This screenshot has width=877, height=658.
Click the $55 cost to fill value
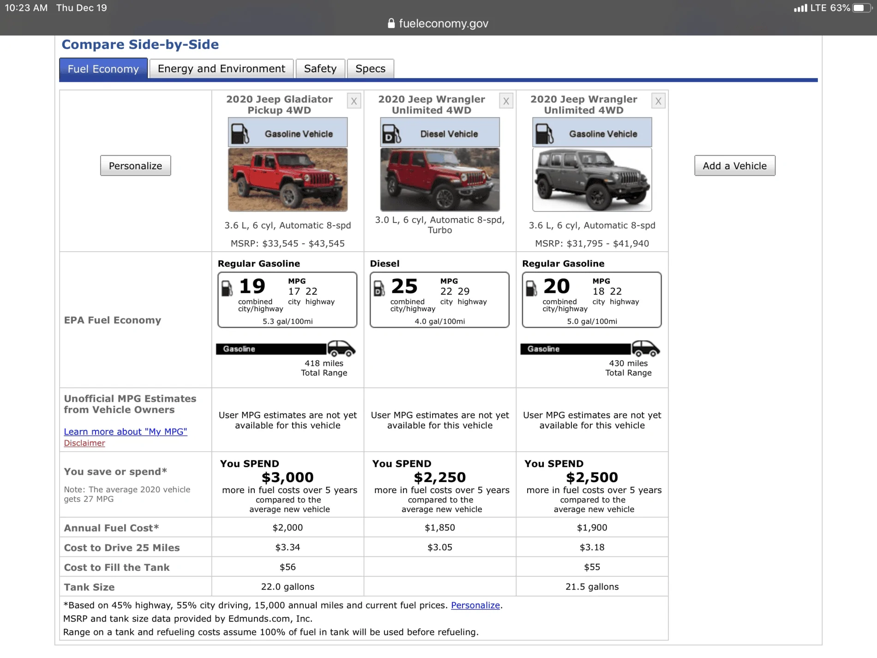click(x=592, y=567)
